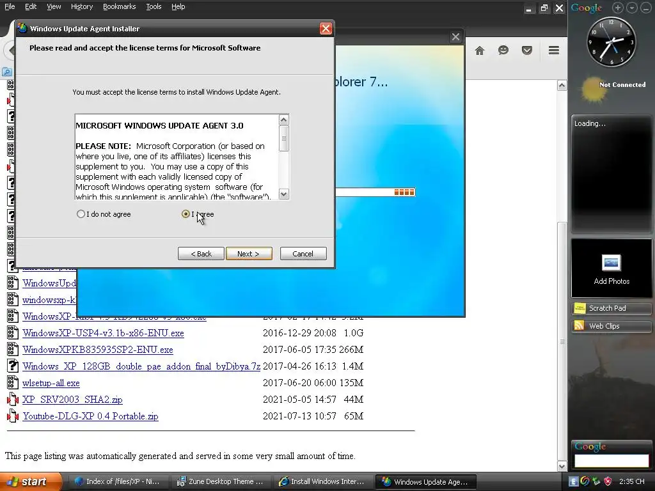Open the browser Home page icon
Viewport: 655px width, 491px height.
click(480, 51)
